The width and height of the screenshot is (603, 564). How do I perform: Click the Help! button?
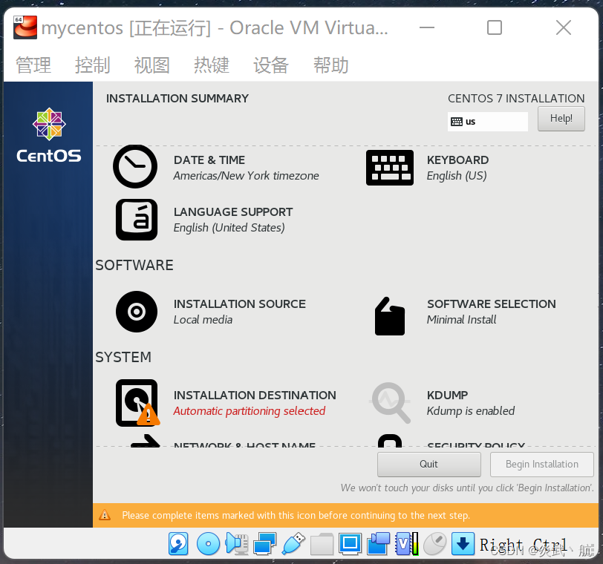click(x=561, y=119)
